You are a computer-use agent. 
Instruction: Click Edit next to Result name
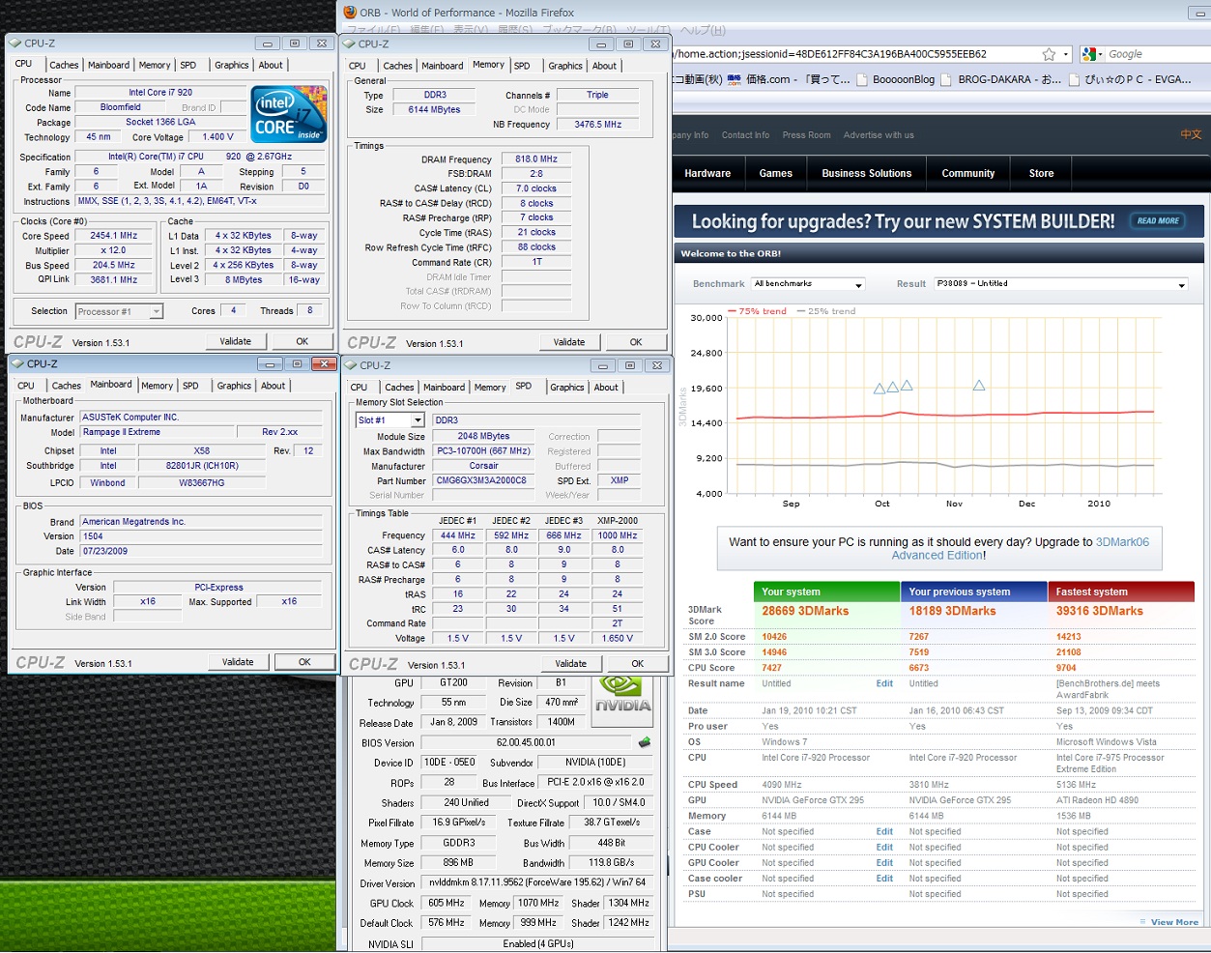coord(884,683)
